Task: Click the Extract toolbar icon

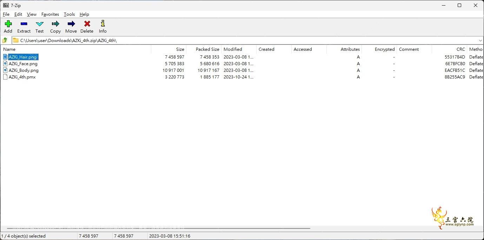Action: click(x=24, y=24)
